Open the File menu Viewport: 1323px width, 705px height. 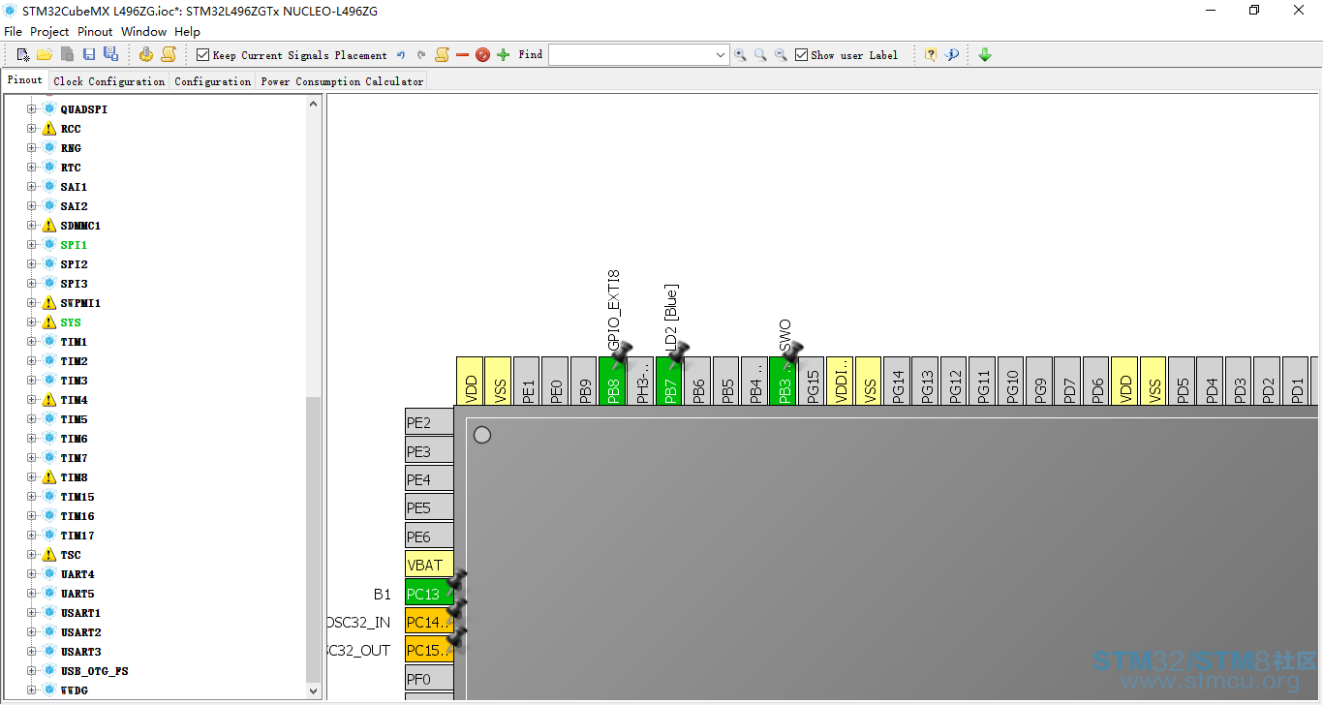tap(13, 32)
